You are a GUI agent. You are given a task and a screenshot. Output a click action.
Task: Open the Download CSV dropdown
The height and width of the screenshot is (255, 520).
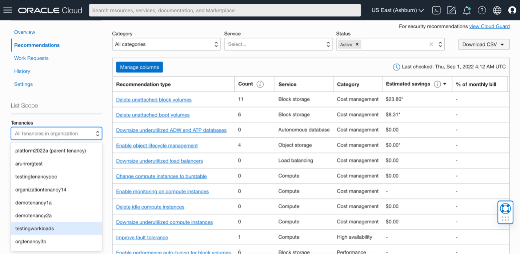click(x=484, y=44)
